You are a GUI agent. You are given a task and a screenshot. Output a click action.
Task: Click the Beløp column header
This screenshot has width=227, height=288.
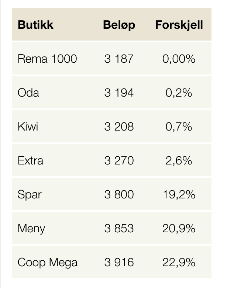click(119, 25)
